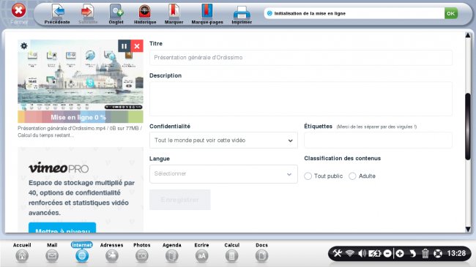Screen dimensions: 476x267
Task: Open the Historique browsing history
Action: coord(145,14)
